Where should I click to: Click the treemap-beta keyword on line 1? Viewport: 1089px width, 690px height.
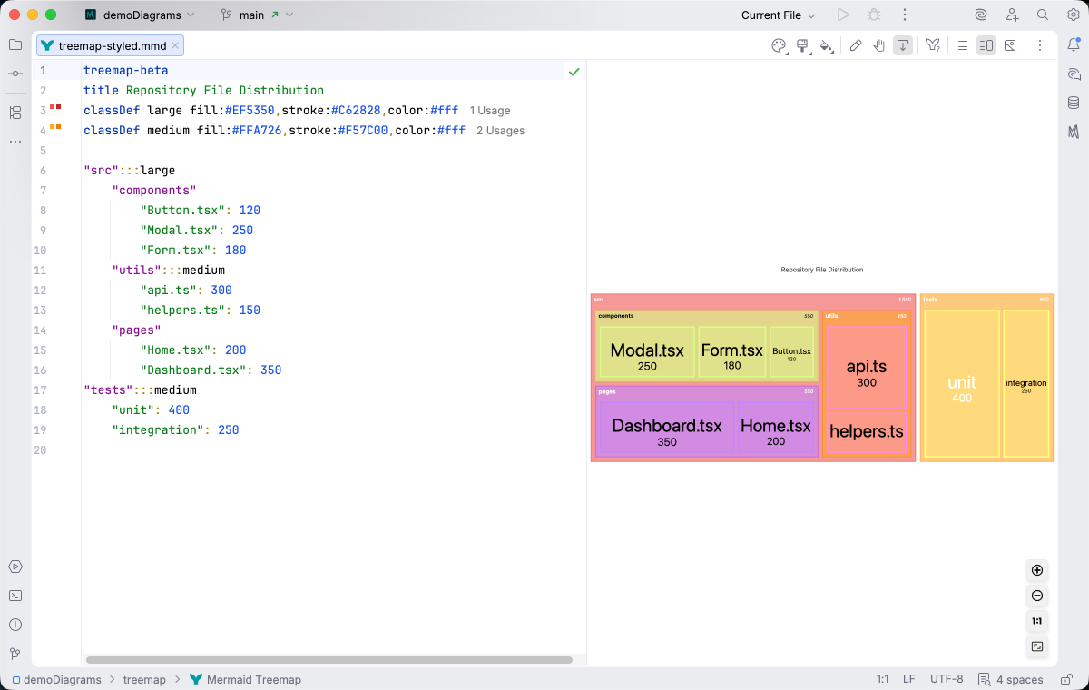pyautogui.click(x=126, y=71)
